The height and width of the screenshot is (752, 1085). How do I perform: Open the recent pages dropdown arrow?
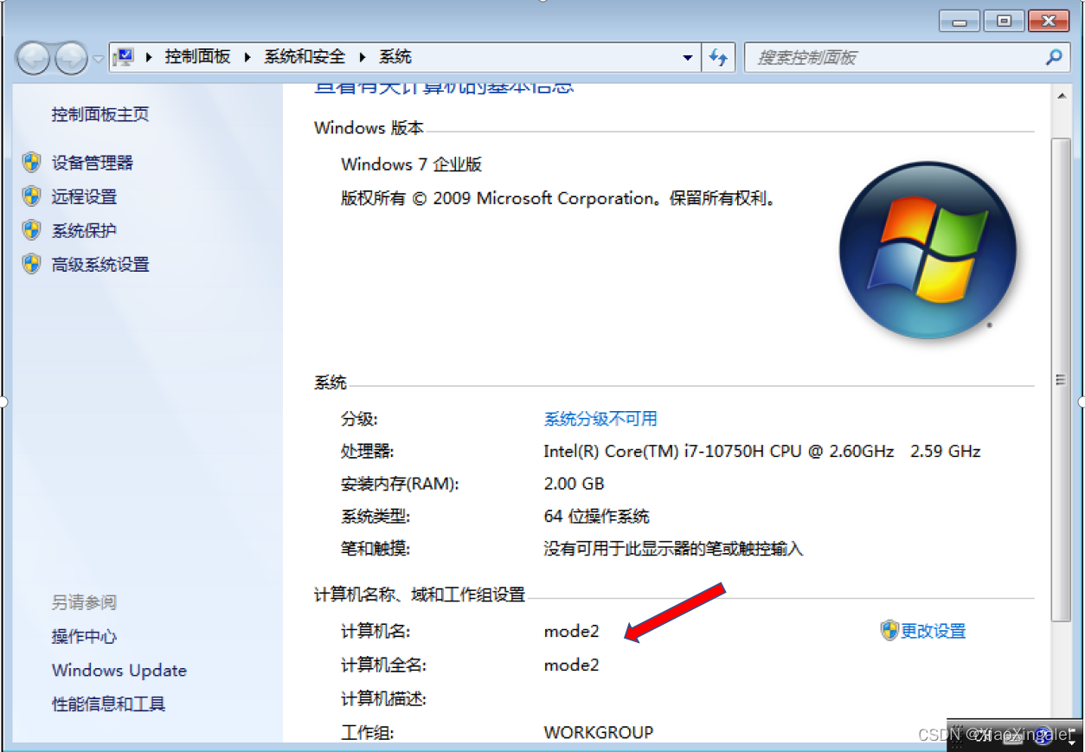click(98, 59)
